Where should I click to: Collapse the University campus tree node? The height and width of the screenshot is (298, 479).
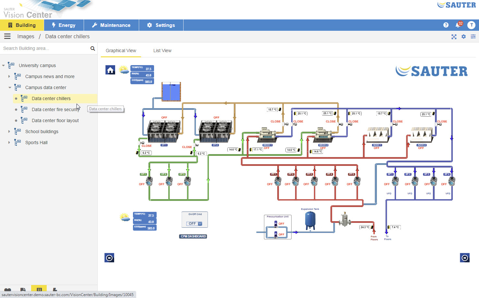[x=3, y=65]
